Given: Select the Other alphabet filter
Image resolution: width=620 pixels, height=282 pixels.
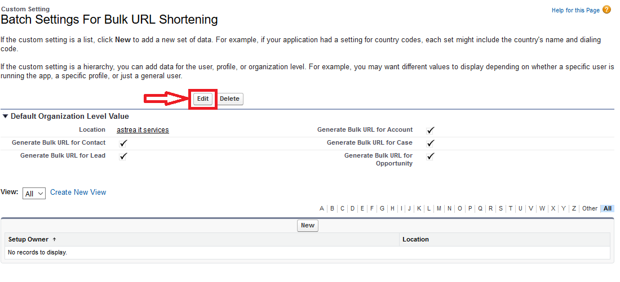Looking at the screenshot, I should (590, 209).
